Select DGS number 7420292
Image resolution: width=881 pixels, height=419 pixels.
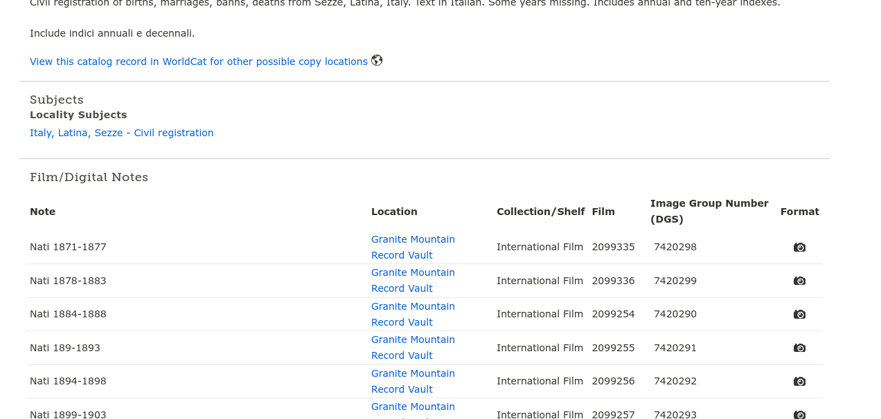(x=675, y=381)
